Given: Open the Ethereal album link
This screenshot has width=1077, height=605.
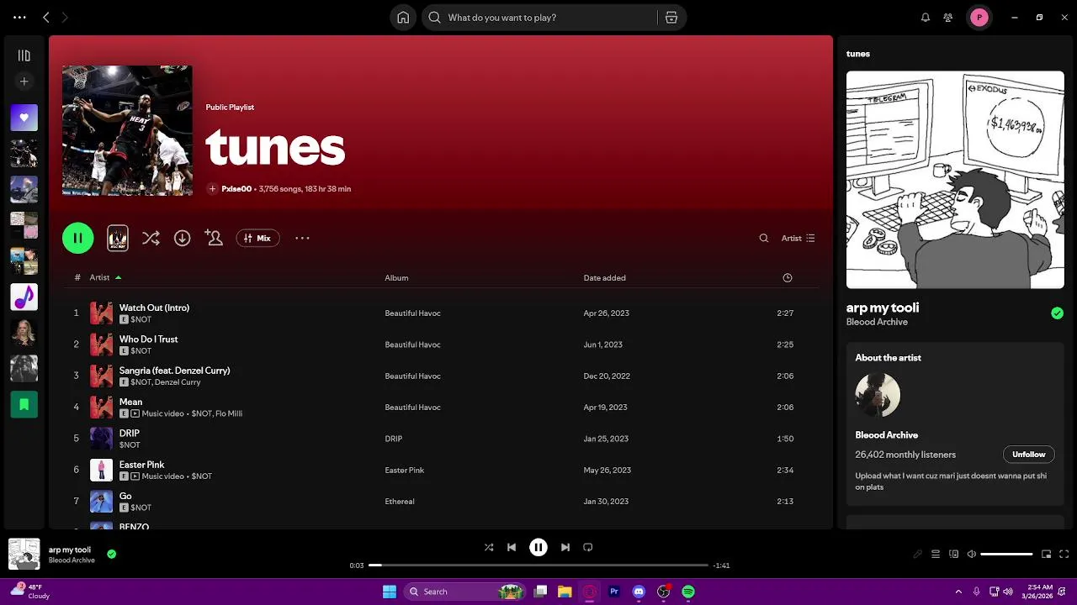Looking at the screenshot, I should 400,502.
